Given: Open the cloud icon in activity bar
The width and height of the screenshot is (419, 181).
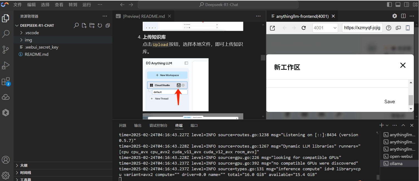Looking at the screenshot, I should [6, 97].
